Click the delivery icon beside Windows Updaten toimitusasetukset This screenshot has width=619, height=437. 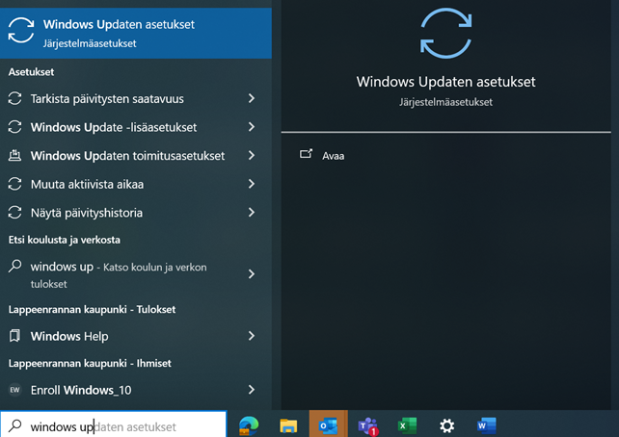coord(15,155)
